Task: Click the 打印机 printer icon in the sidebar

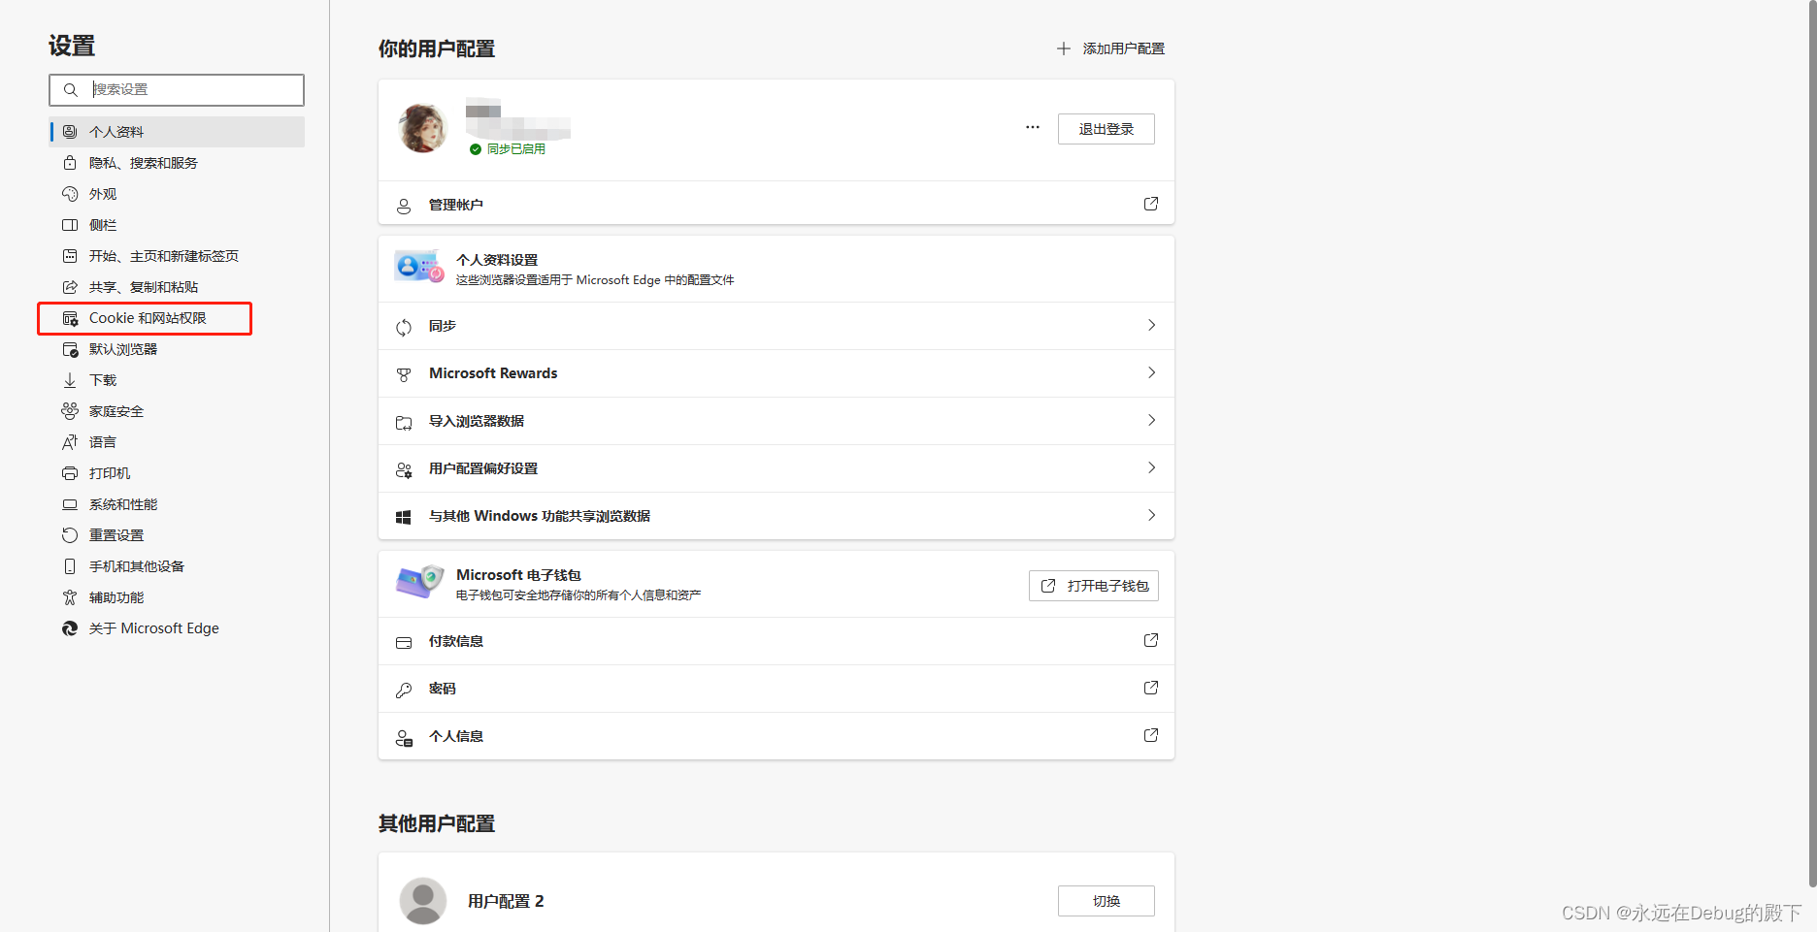Action: 69,472
